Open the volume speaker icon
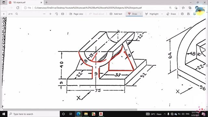The image size is (208, 117). click(x=183, y=114)
